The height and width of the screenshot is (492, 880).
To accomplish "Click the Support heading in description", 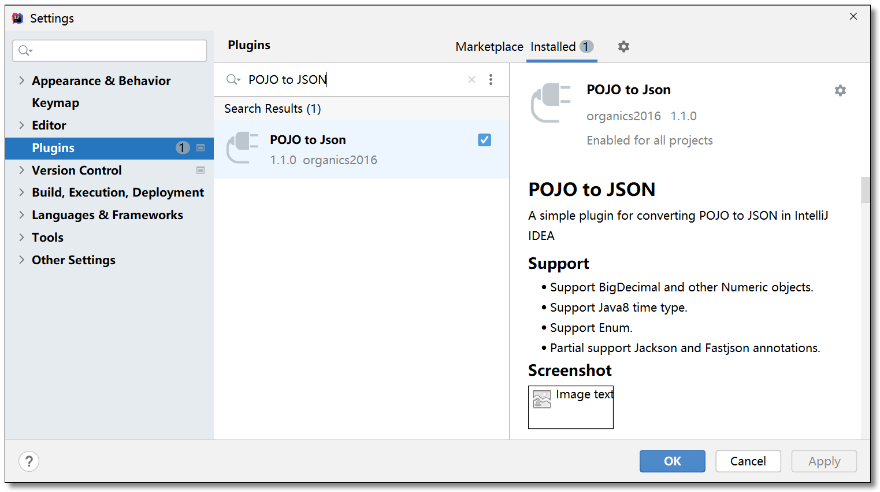I will click(x=559, y=264).
